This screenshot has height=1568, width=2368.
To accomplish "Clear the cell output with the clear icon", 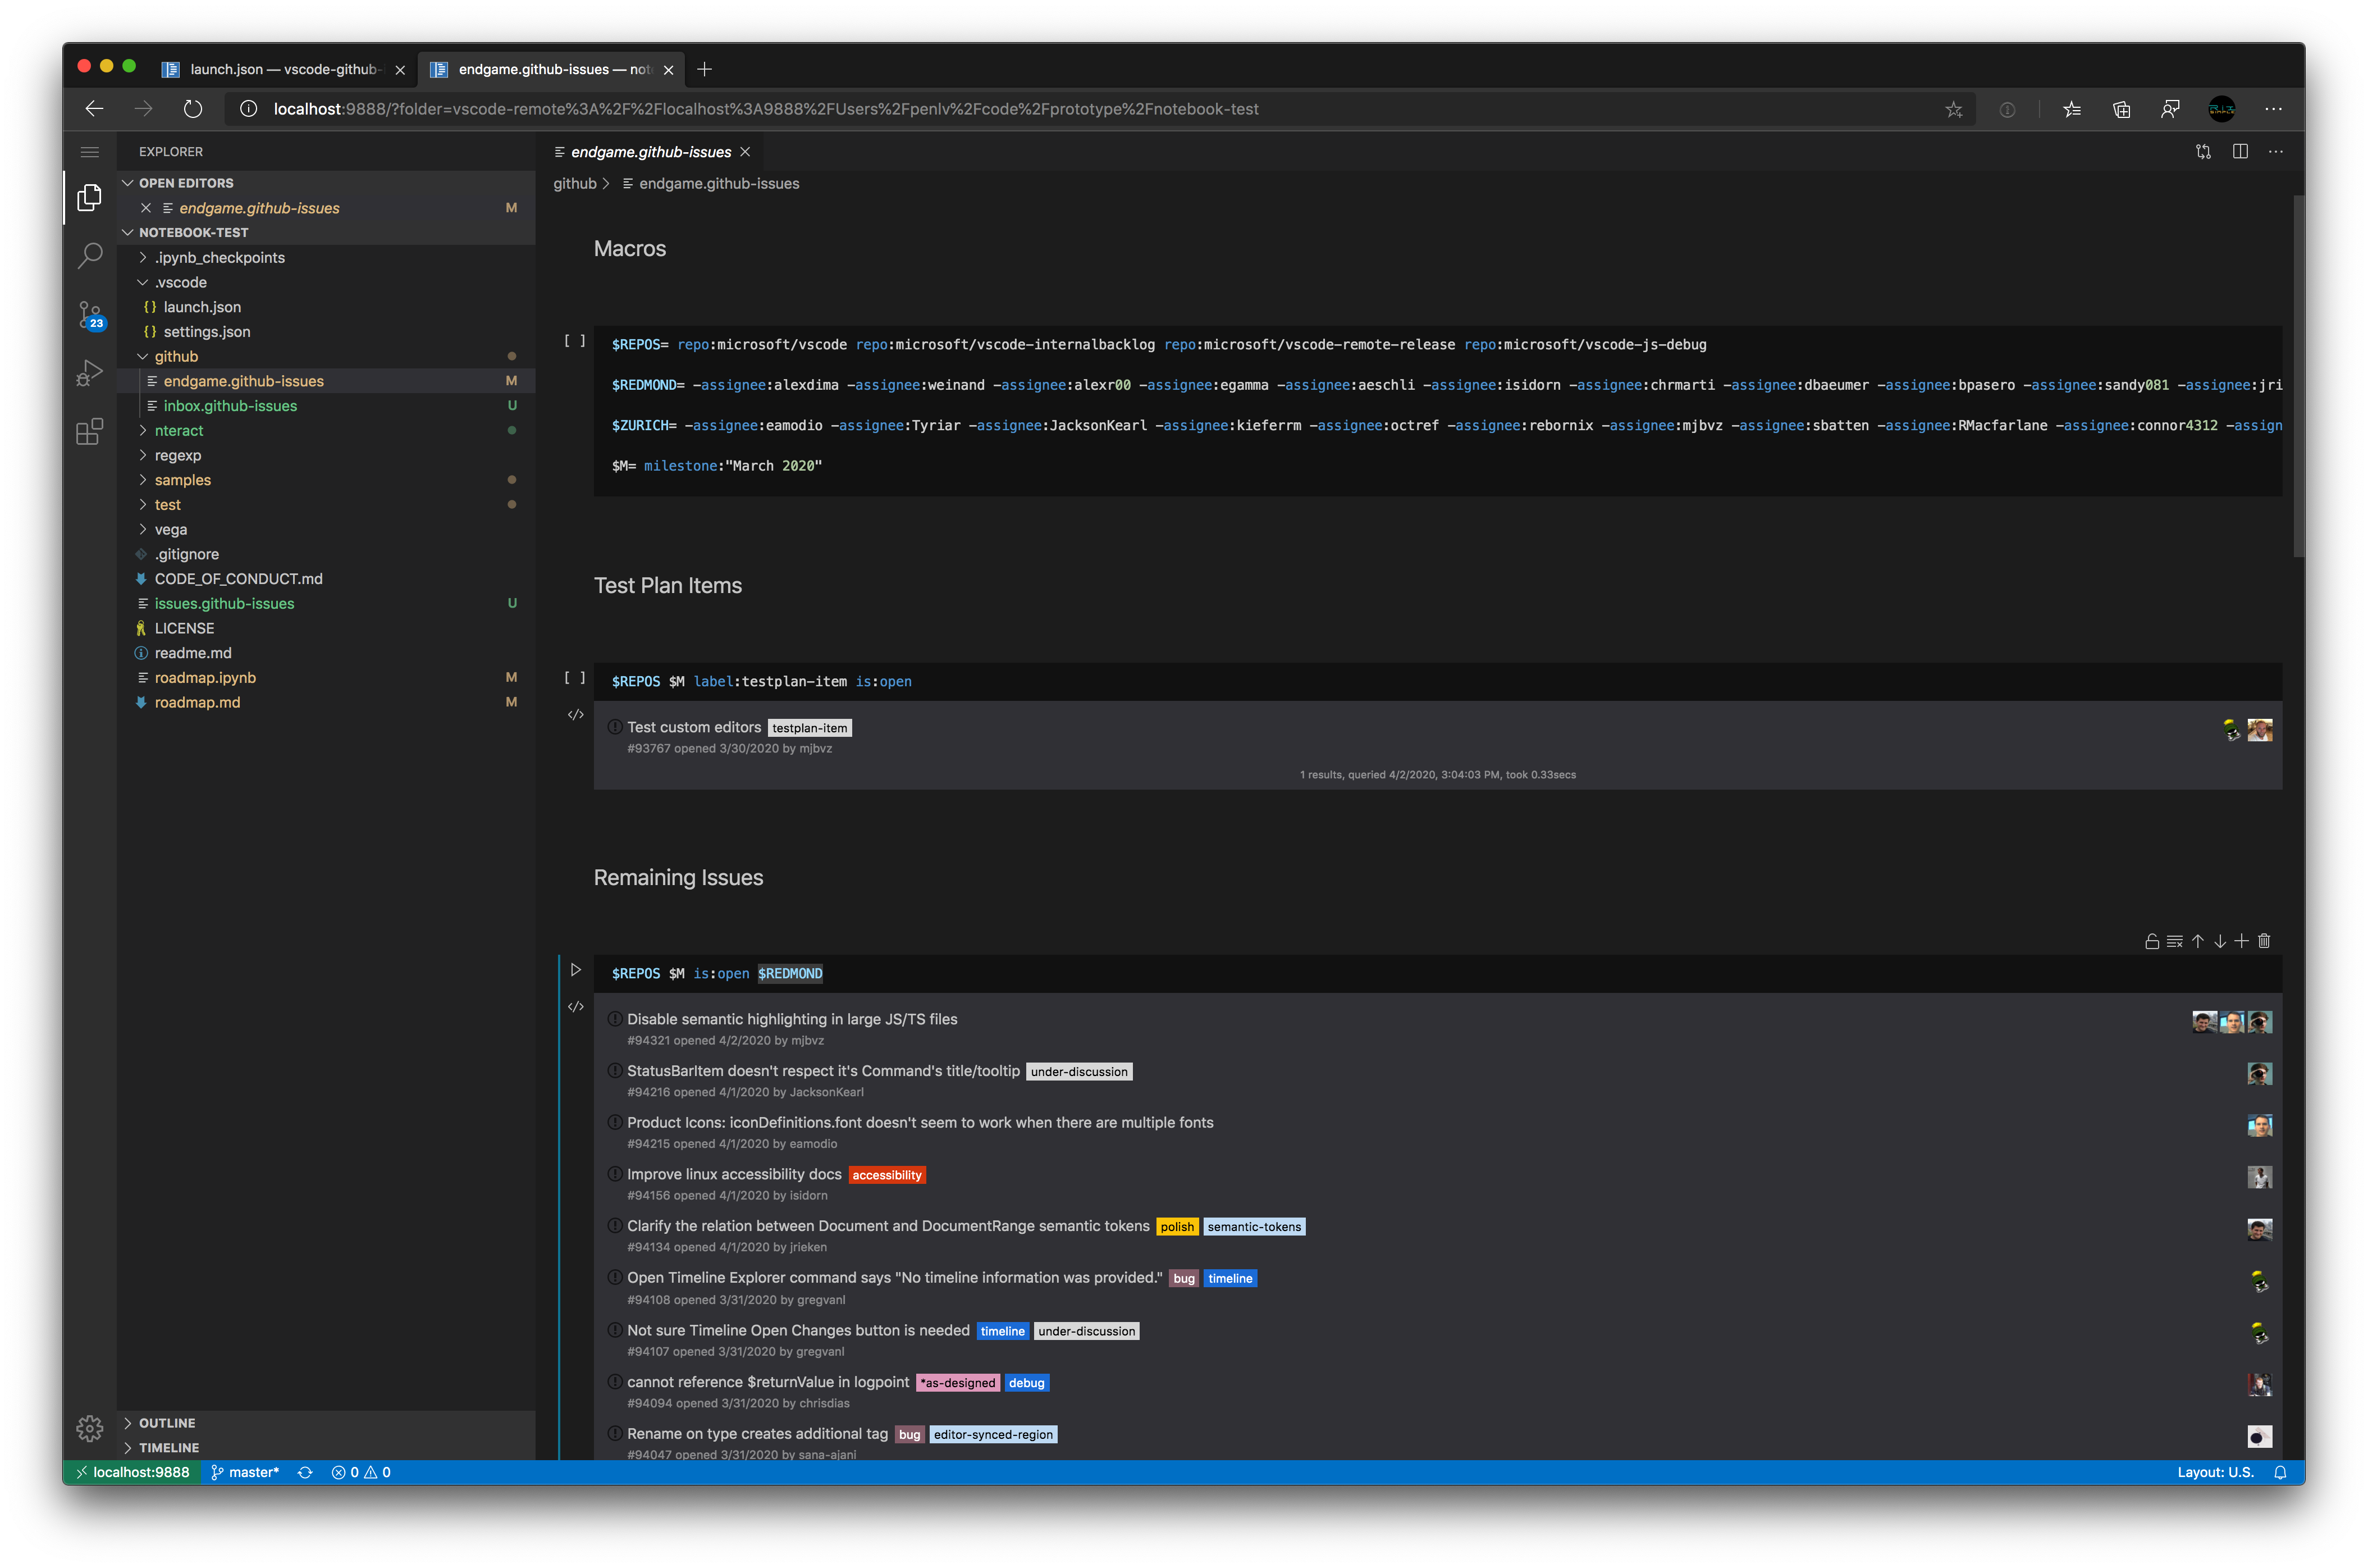I will 2174,941.
